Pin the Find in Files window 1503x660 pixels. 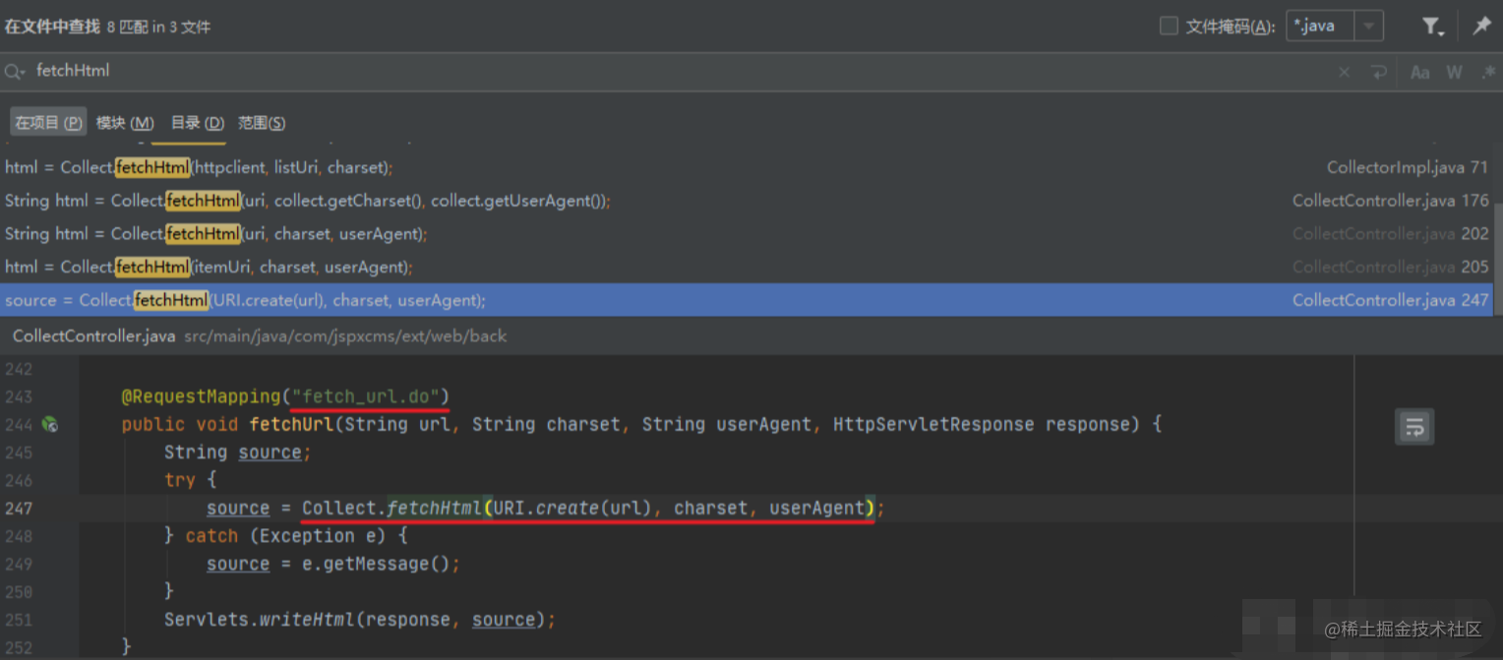1480,27
